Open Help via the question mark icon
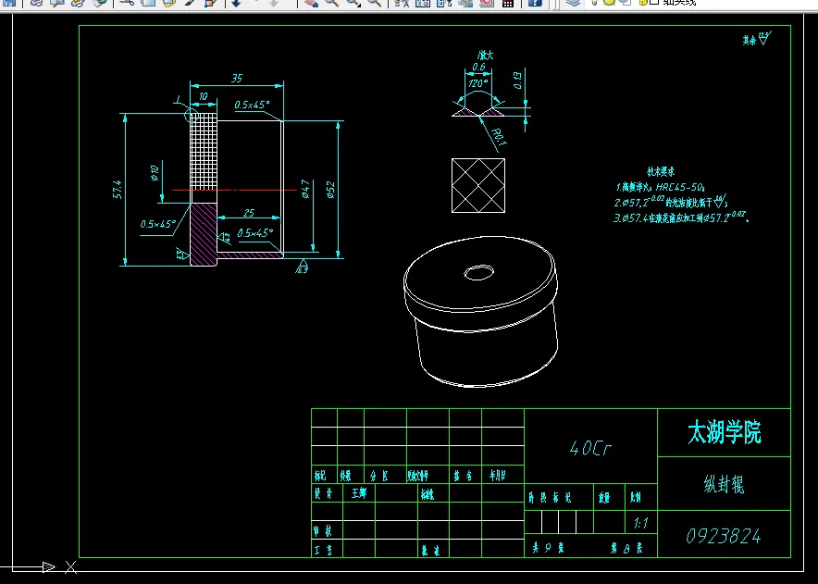 (x=535, y=3)
